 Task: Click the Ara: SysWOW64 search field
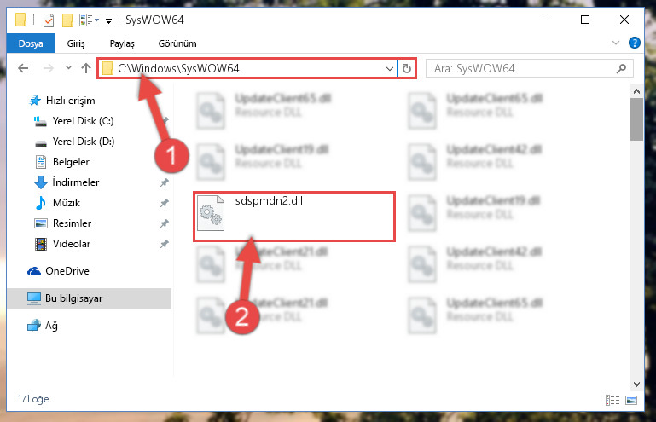pyautogui.click(x=520, y=68)
